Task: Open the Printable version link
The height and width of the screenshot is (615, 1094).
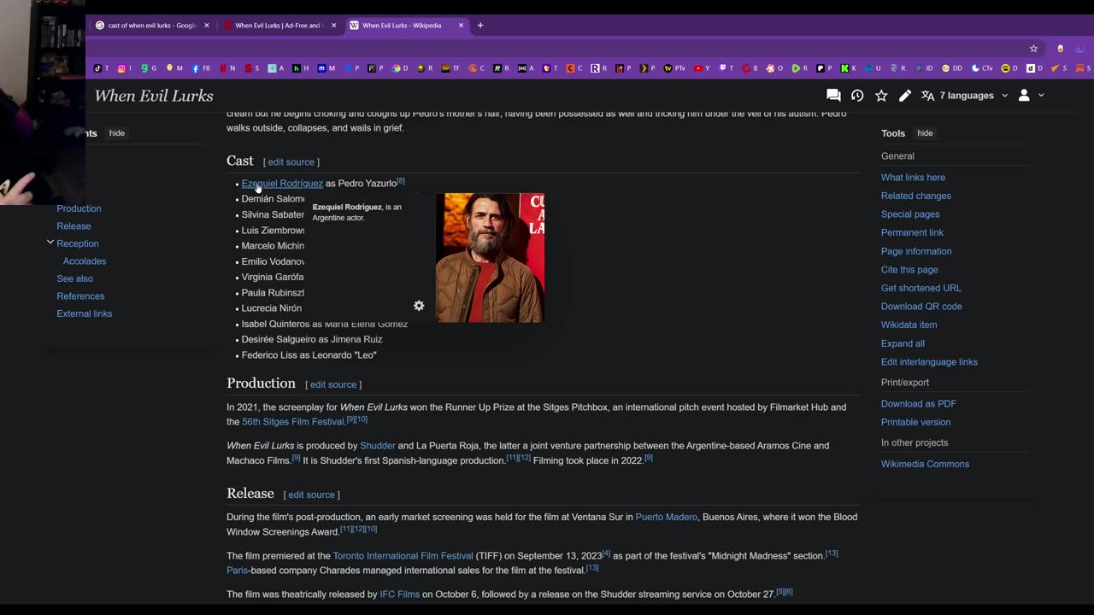Action: [x=915, y=422]
